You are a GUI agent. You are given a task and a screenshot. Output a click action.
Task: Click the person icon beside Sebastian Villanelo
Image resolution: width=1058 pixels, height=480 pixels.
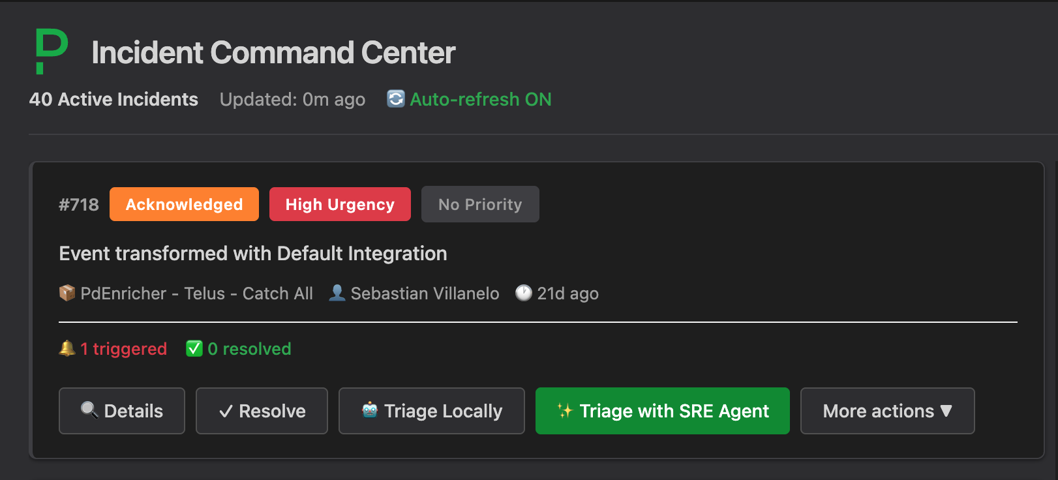coord(337,293)
